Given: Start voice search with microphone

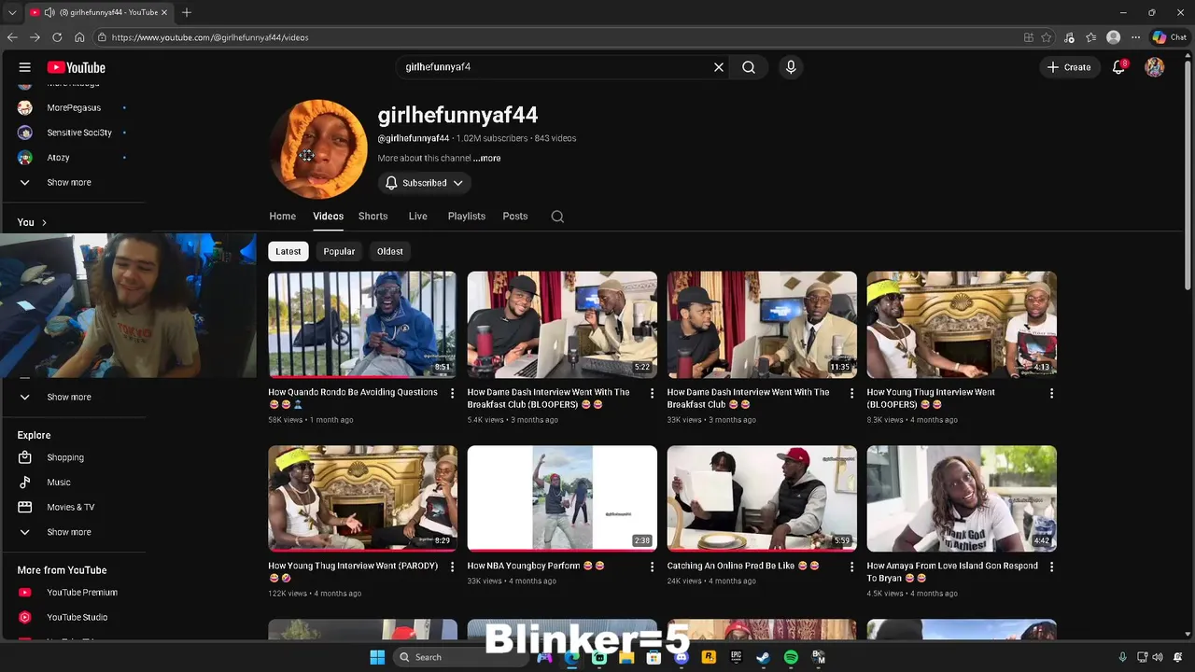Looking at the screenshot, I should pyautogui.click(x=791, y=67).
